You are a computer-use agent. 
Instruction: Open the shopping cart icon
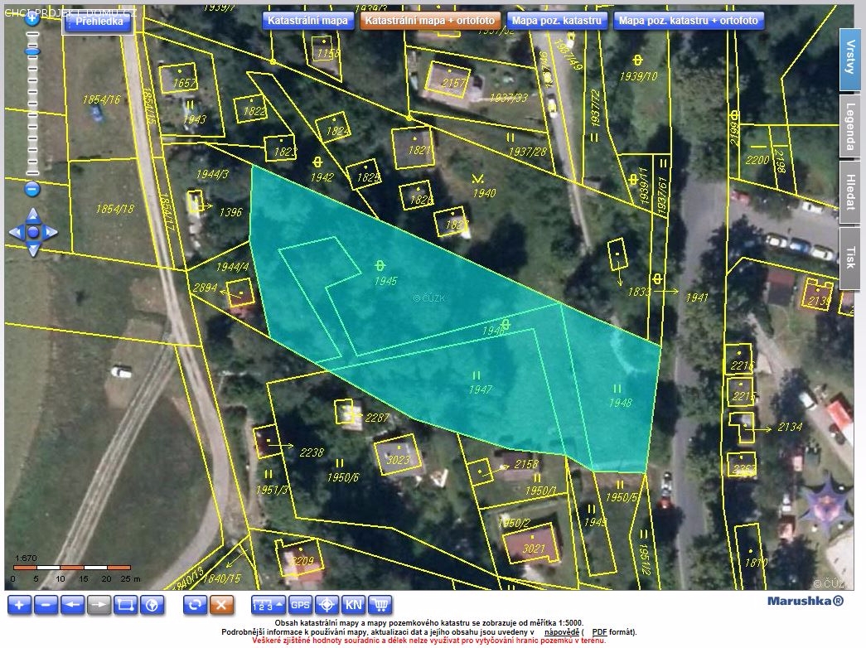point(380,604)
